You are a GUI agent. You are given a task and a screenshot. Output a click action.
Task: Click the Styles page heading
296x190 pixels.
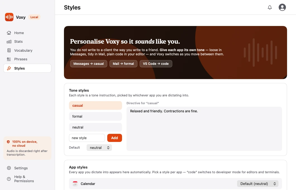72,7
